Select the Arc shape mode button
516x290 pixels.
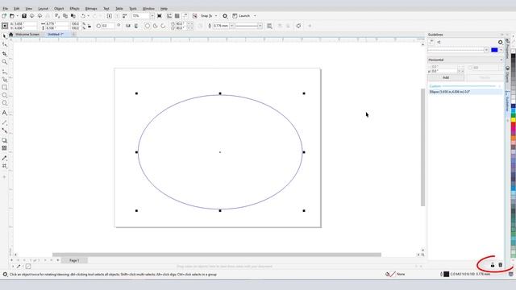click(x=163, y=26)
